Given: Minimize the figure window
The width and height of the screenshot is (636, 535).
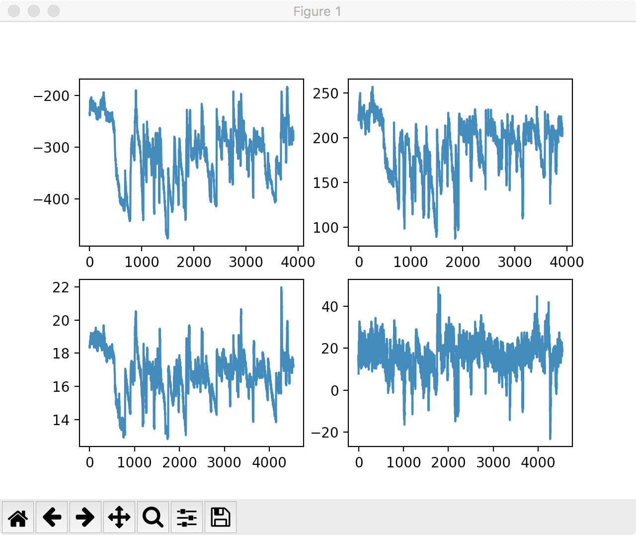Looking at the screenshot, I should click(x=33, y=11).
